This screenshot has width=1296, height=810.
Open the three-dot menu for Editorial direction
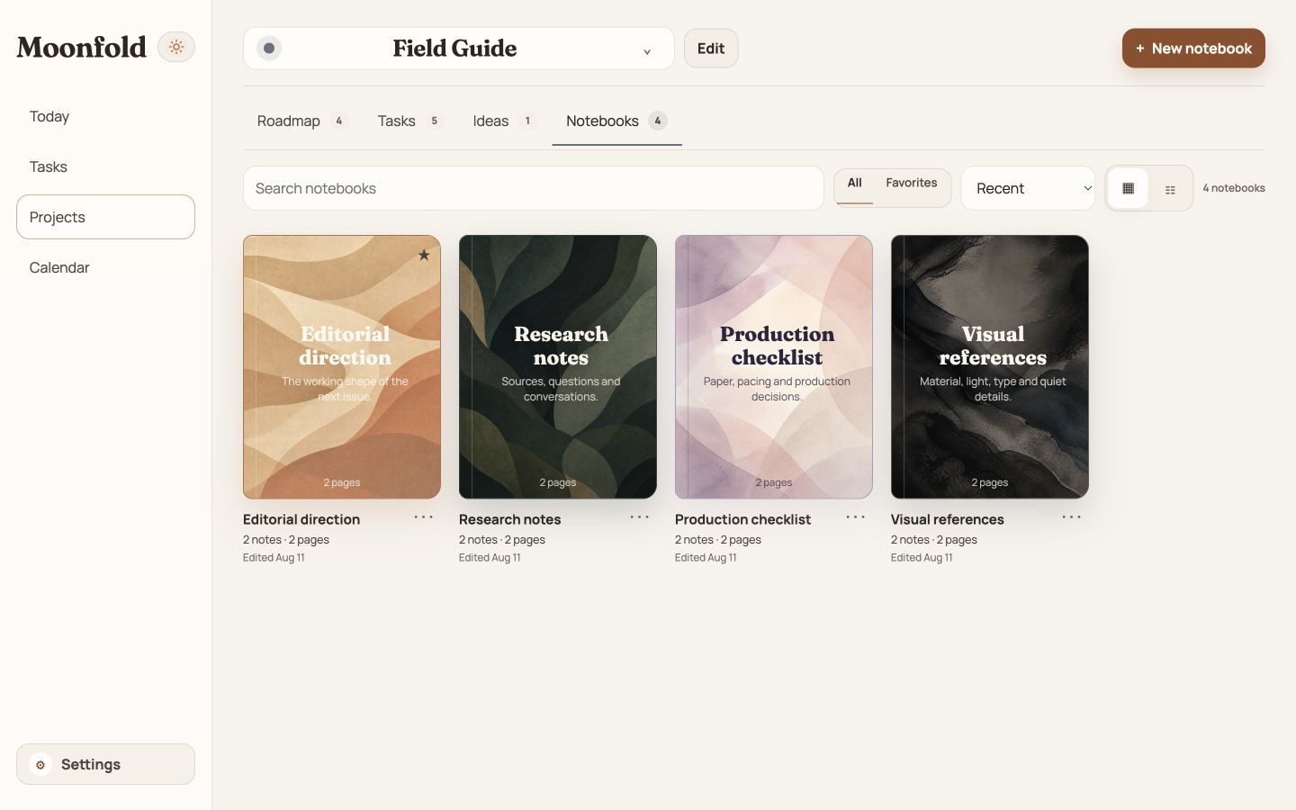pos(424,517)
